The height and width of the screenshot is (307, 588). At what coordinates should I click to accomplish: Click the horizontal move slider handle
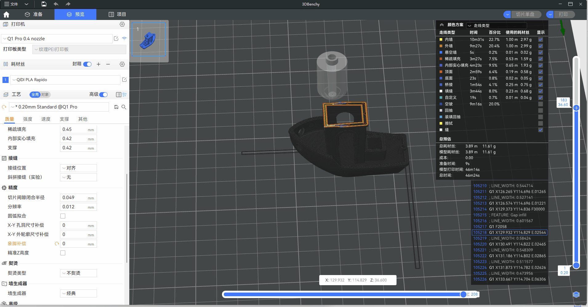pyautogui.click(x=463, y=294)
